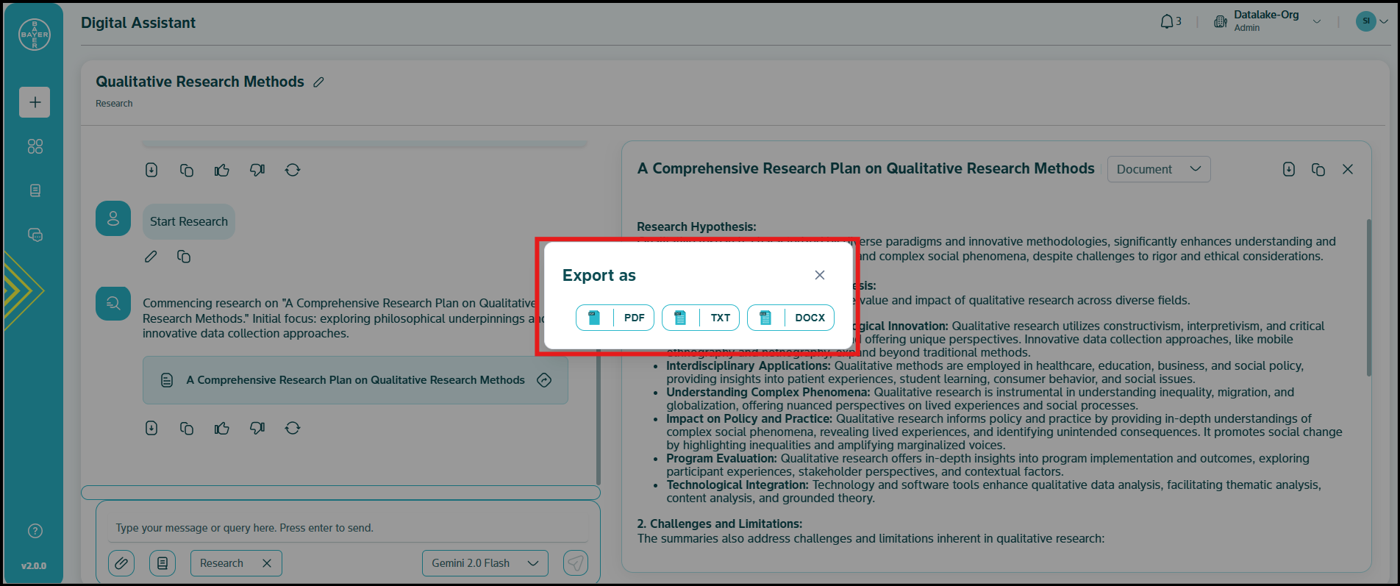1400x586 pixels.
Task: Export the document as PDF
Action: pos(615,318)
